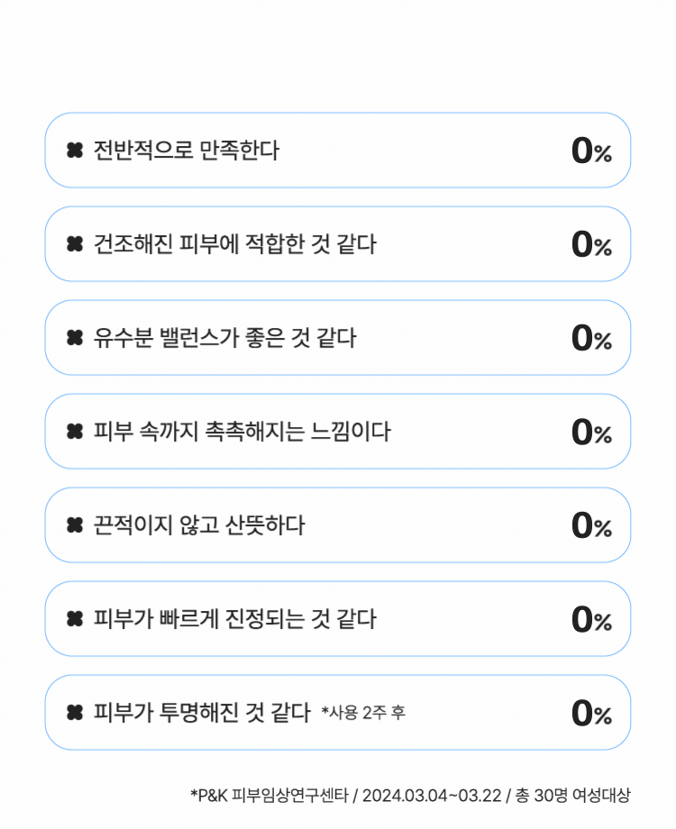676x829 pixels.
Task: Click the clover icon beside '전반적으로 만족한다'
Action: [75, 150]
